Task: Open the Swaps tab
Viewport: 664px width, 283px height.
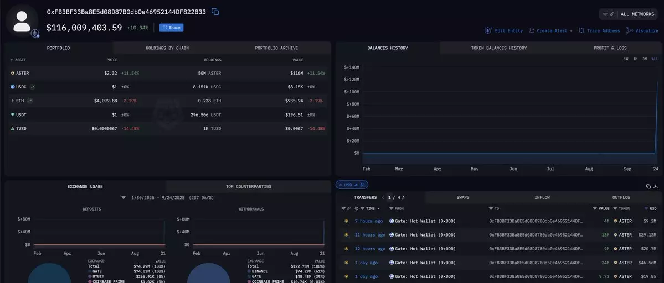Action: [463, 197]
